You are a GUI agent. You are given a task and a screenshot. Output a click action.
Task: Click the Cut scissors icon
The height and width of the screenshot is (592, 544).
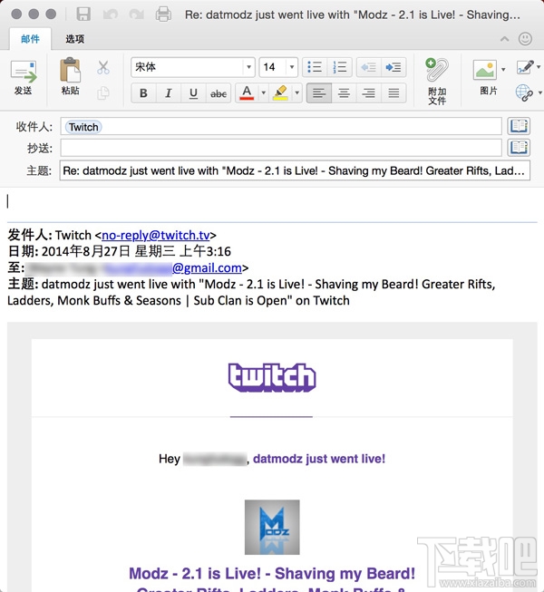103,68
